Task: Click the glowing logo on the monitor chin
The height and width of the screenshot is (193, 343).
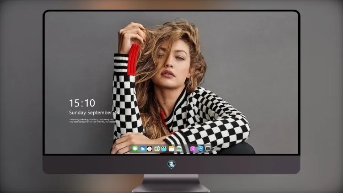Action: point(171,165)
